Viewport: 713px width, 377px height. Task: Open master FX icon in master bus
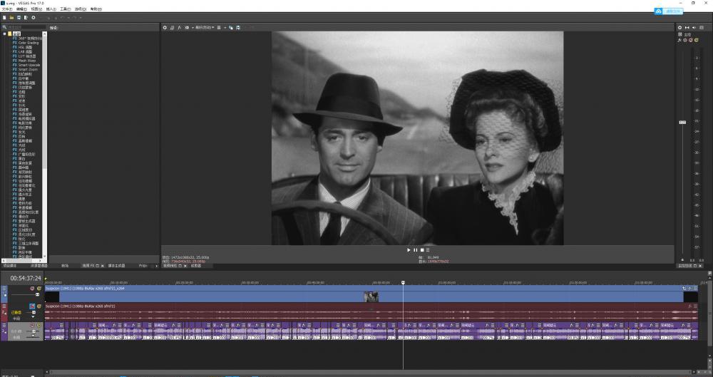click(x=679, y=40)
